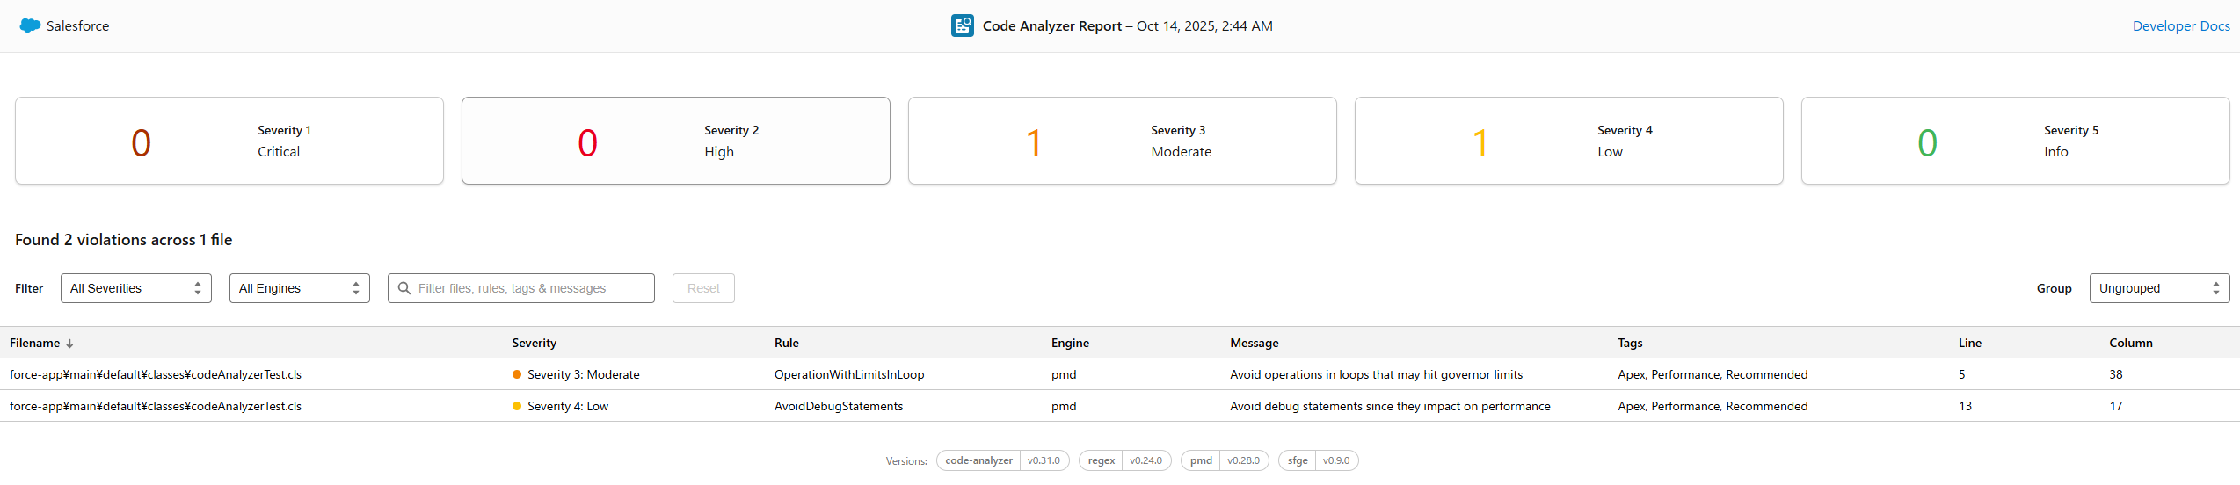Expand the All Engines dropdown
The image size is (2240, 485).
[299, 288]
